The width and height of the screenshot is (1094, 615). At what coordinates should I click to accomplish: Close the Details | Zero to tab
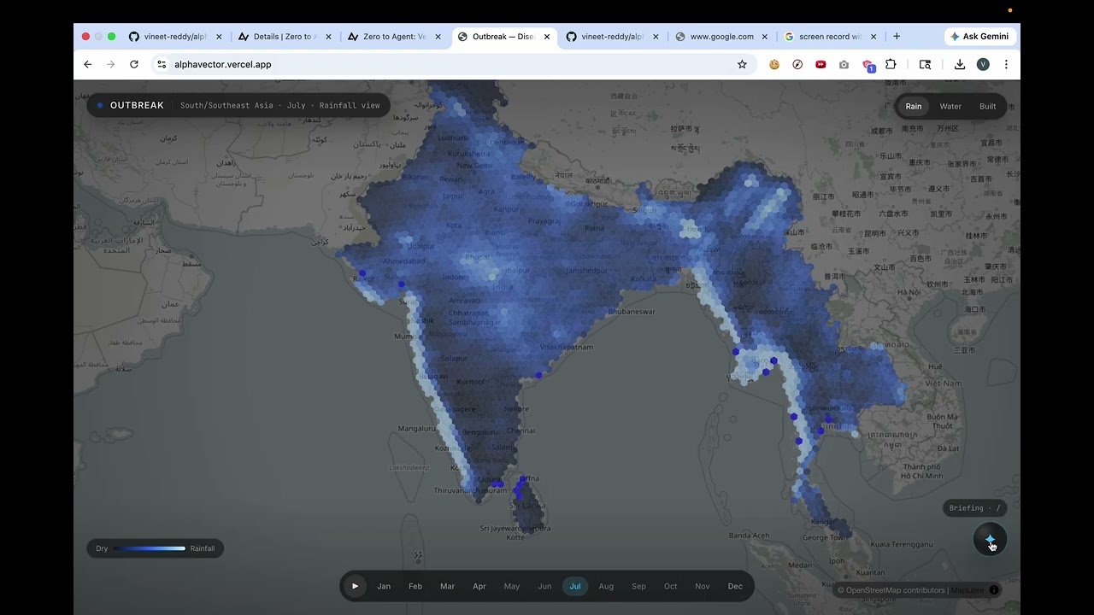pyautogui.click(x=328, y=37)
